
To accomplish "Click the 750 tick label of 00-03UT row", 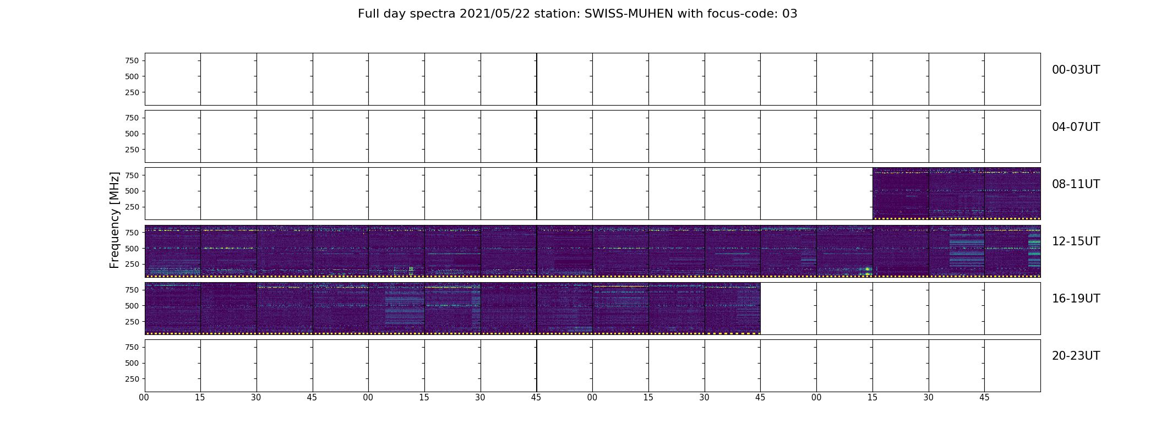I will click(x=132, y=61).
